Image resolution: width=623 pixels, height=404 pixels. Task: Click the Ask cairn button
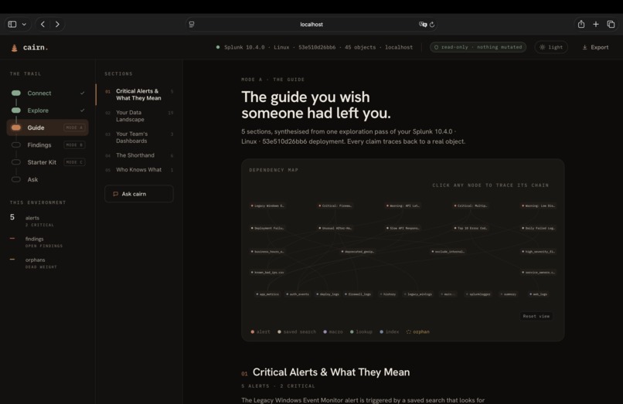point(138,194)
